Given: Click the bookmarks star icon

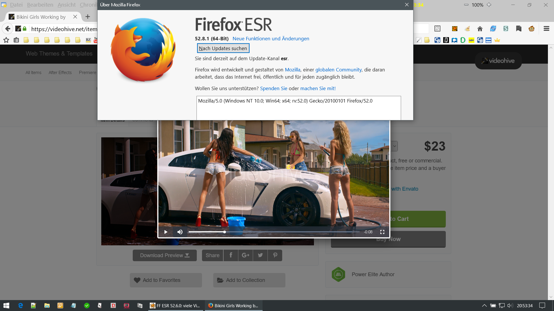Looking at the screenshot, I should coord(6,40).
